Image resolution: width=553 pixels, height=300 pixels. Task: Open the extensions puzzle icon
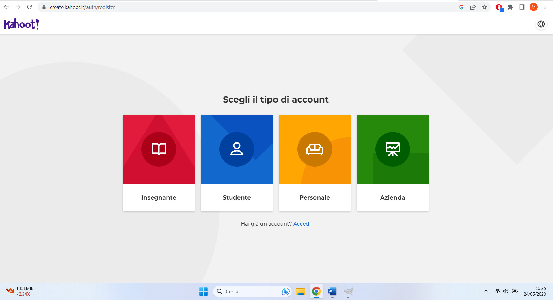(x=511, y=7)
